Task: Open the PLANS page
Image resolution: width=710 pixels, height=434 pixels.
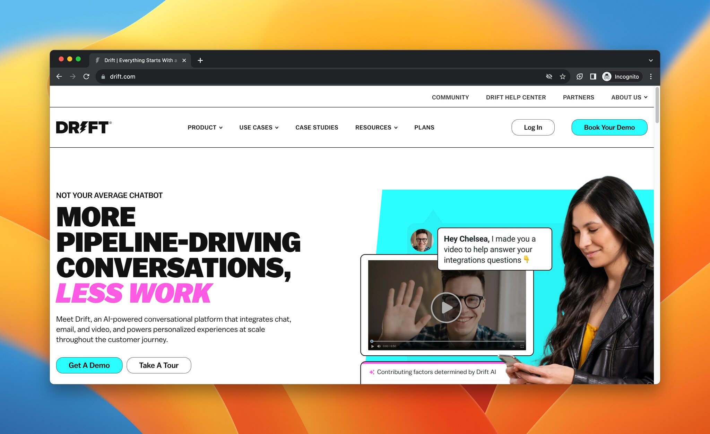Action: (424, 128)
